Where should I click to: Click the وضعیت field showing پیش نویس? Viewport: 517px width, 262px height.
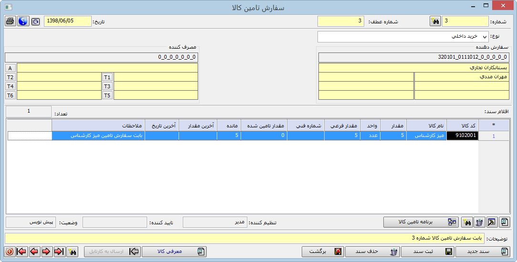tap(31, 222)
